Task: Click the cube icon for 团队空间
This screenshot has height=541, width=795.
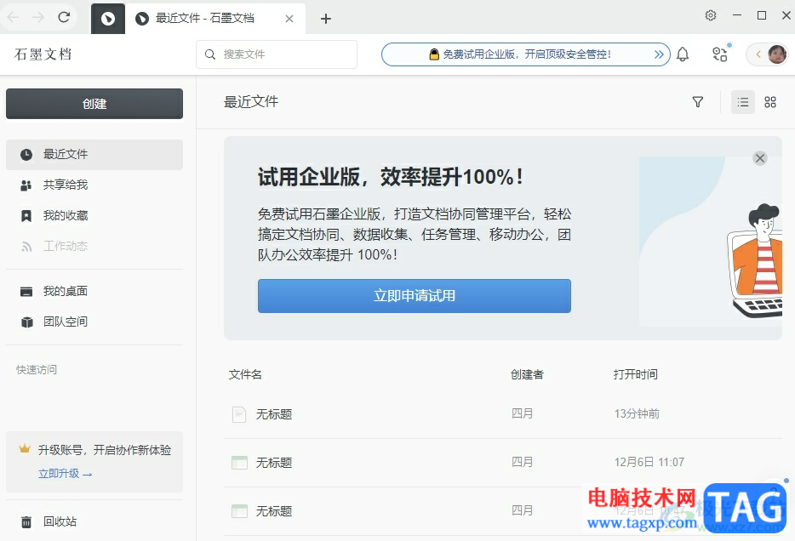Action: pos(27,322)
